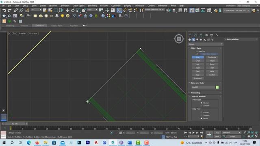The image size is (260, 146).
Task: Open the Workspaces dropdown
Action: click(248, 6)
